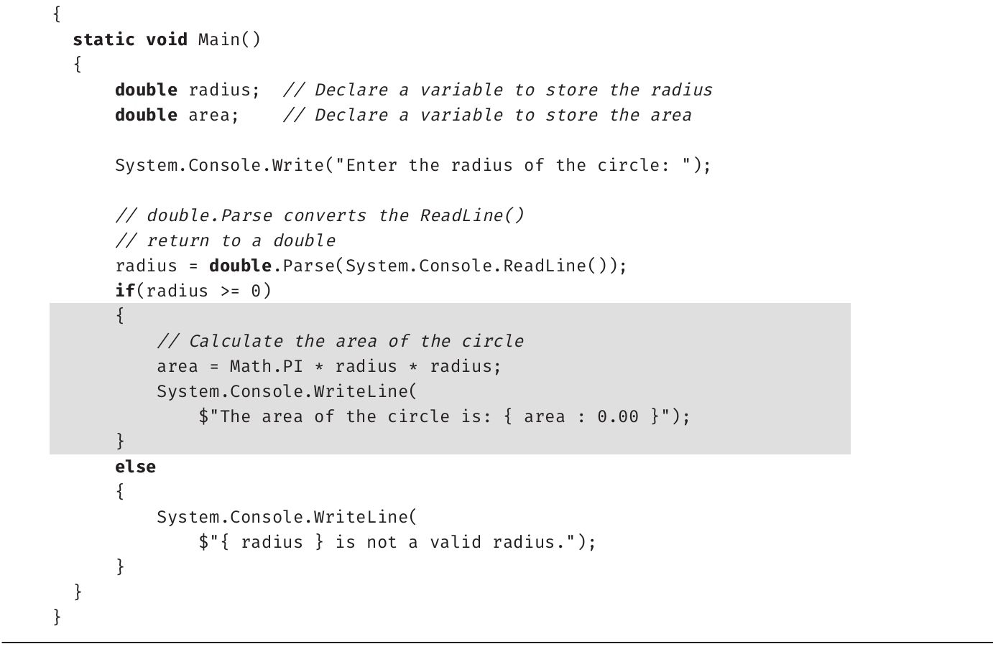The width and height of the screenshot is (993, 649).
Task: Click the 'Calculate the area of the circle' comment
Action: (x=340, y=341)
